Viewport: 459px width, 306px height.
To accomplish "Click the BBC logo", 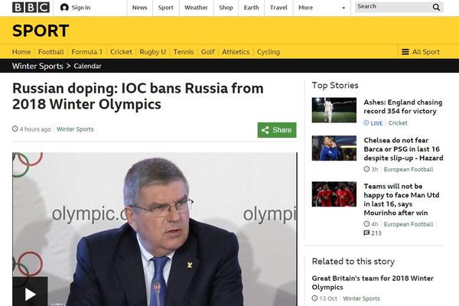I will 31,8.
